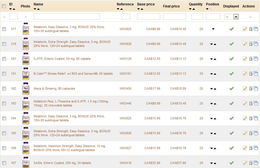Click the Quantity filter input field
The image size is (260, 168).
[x=197, y=17]
